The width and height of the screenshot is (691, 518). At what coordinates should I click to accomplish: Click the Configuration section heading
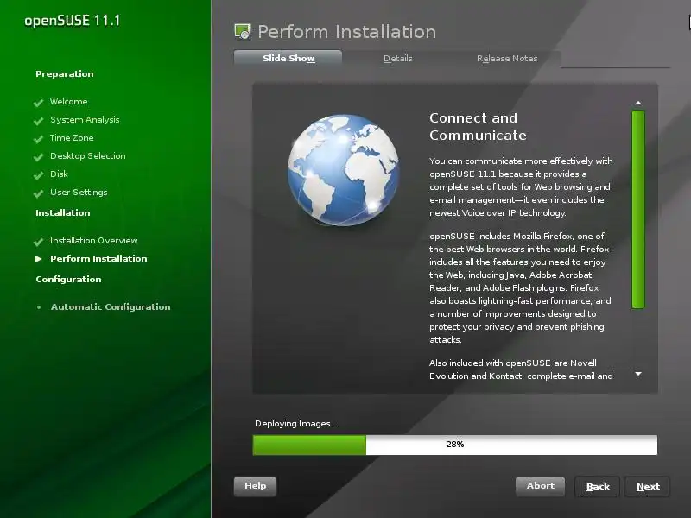click(68, 279)
